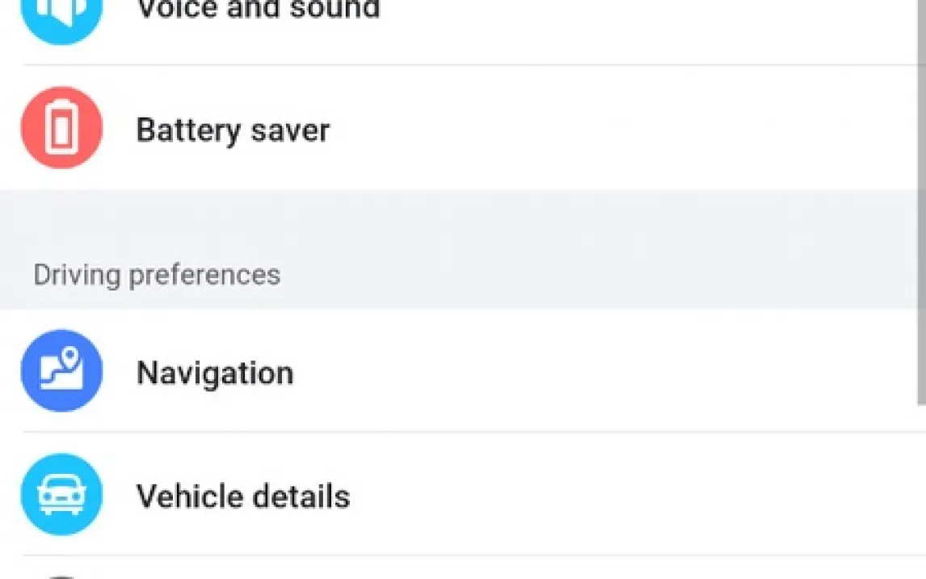Click divider line above Battery saver row
This screenshot has height=579, width=926.
click(469, 65)
